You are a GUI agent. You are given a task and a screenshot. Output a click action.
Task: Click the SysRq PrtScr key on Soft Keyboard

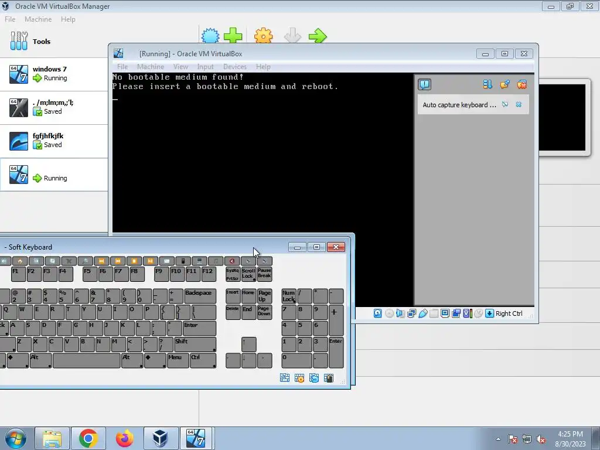pyautogui.click(x=233, y=274)
